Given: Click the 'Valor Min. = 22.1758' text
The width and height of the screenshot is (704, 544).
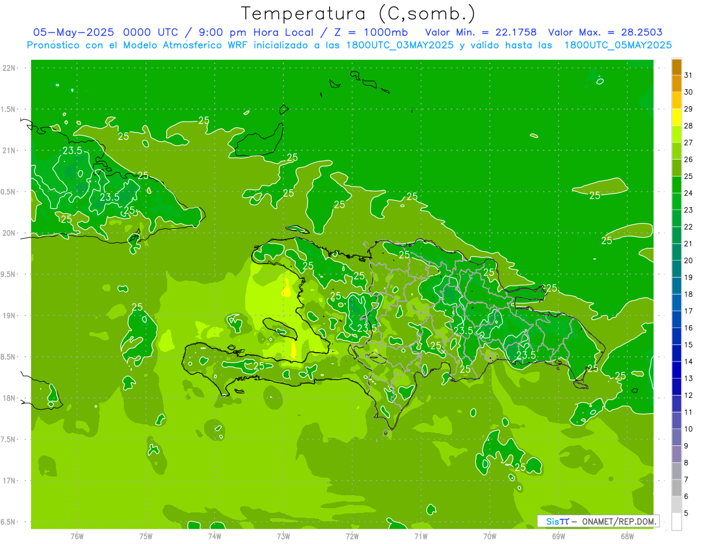Looking at the screenshot, I should tap(480, 32).
